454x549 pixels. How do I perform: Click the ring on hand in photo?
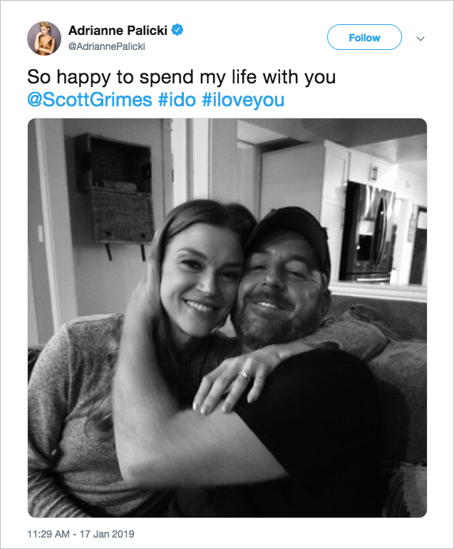[x=244, y=374]
